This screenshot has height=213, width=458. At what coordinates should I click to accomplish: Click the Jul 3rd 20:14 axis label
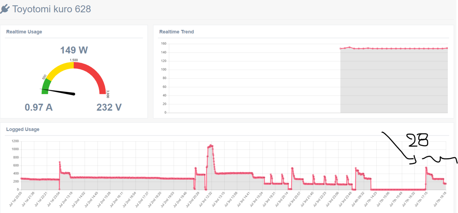pos(282,199)
